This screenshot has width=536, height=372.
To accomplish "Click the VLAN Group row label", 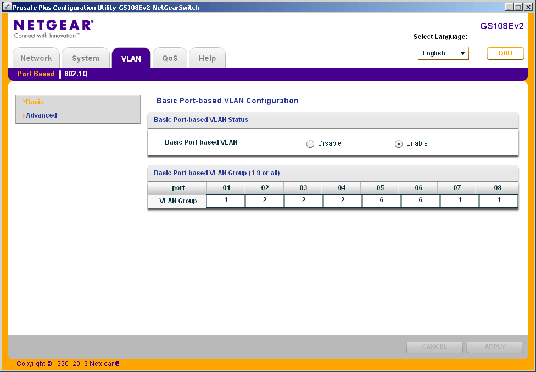I will (x=178, y=201).
